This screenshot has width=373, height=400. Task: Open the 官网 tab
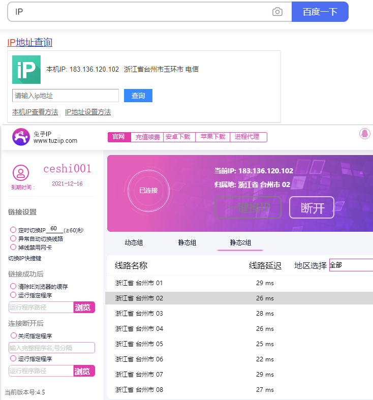pos(119,137)
